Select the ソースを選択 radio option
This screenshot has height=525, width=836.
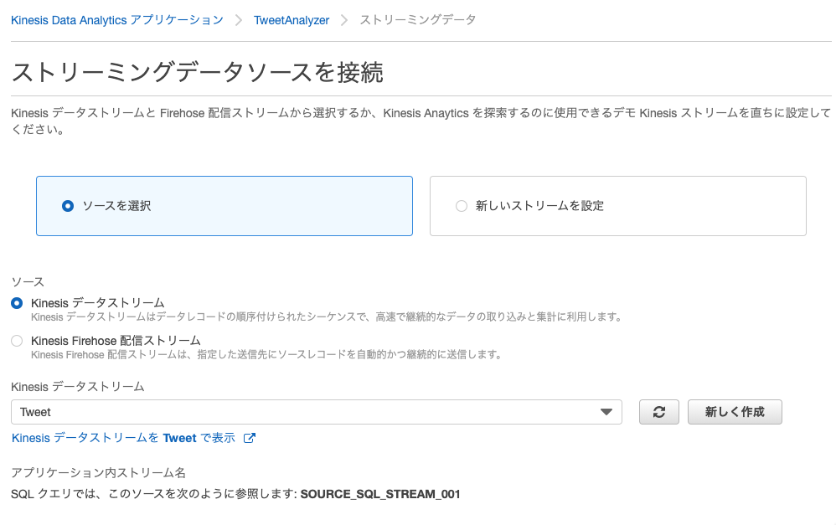(x=68, y=206)
